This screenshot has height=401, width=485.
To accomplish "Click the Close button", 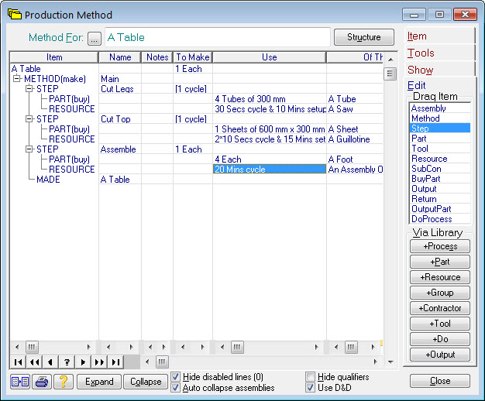I will [440, 381].
